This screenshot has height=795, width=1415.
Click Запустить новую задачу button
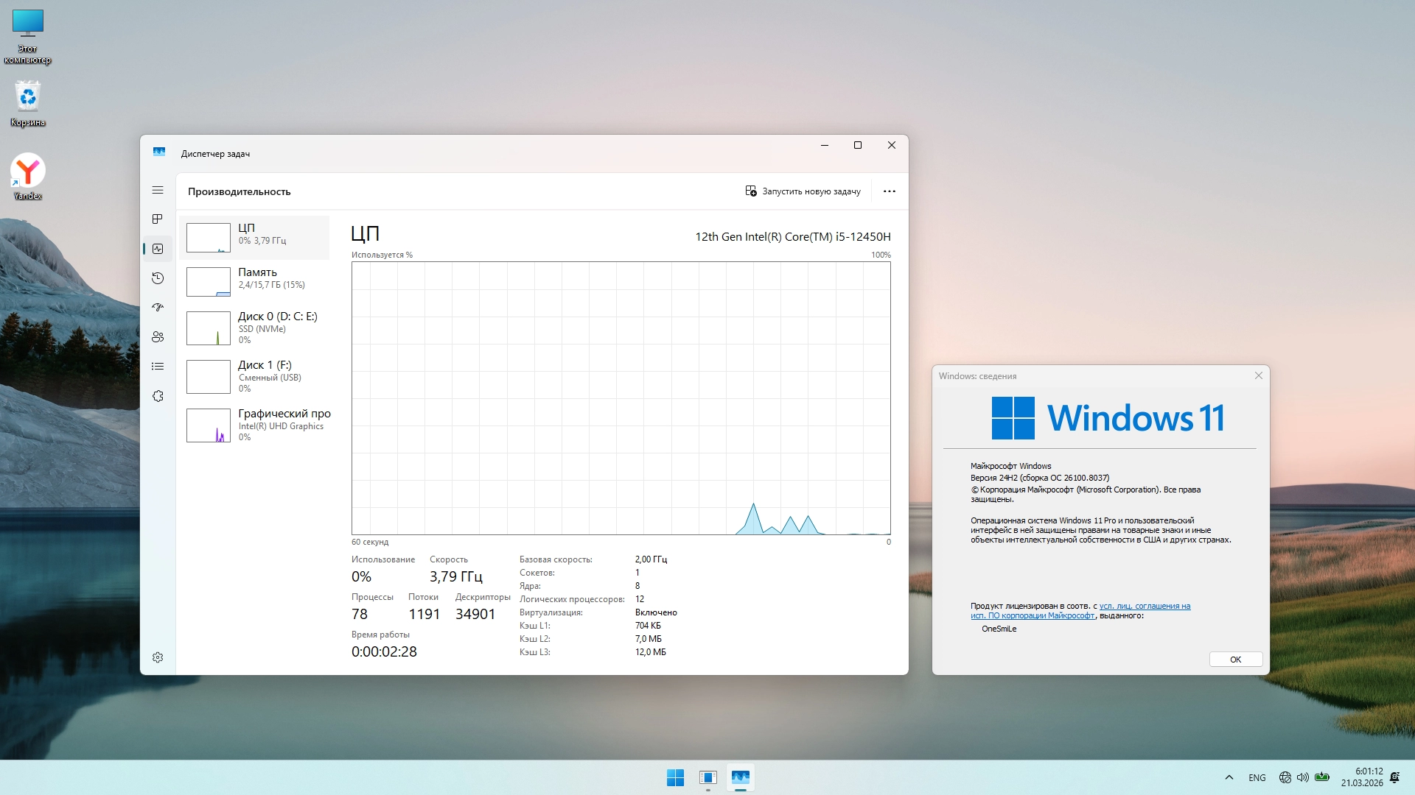803,191
